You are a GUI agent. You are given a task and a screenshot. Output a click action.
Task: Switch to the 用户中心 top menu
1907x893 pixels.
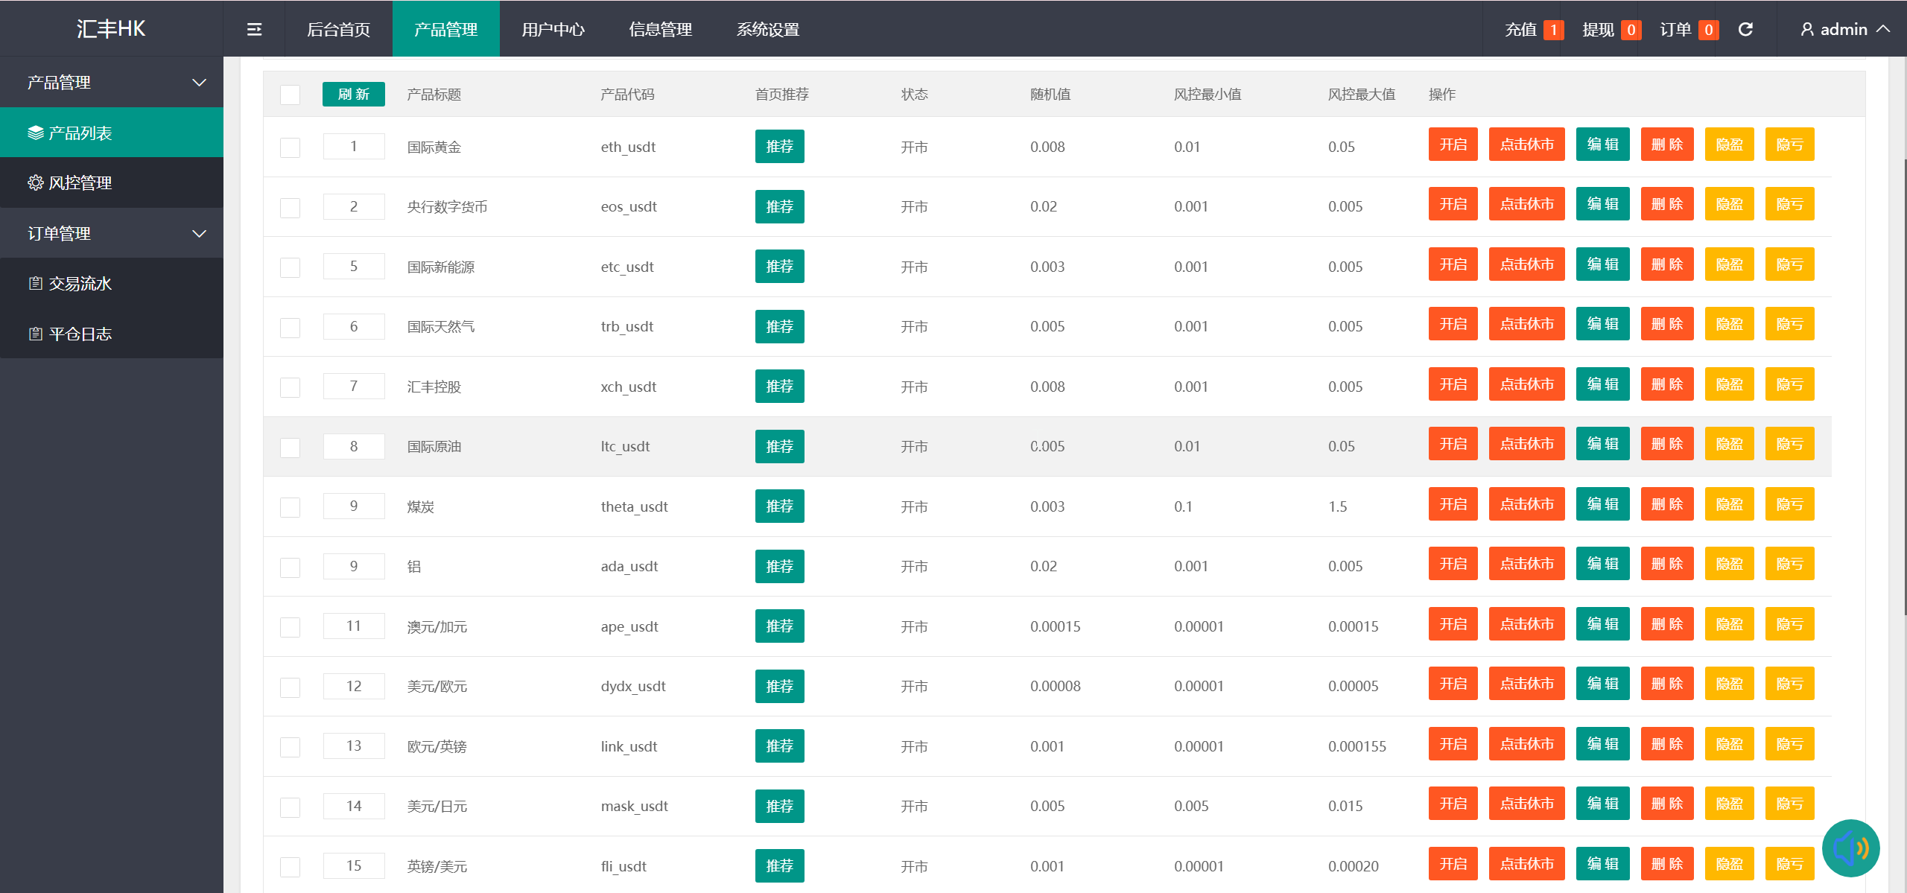(553, 29)
